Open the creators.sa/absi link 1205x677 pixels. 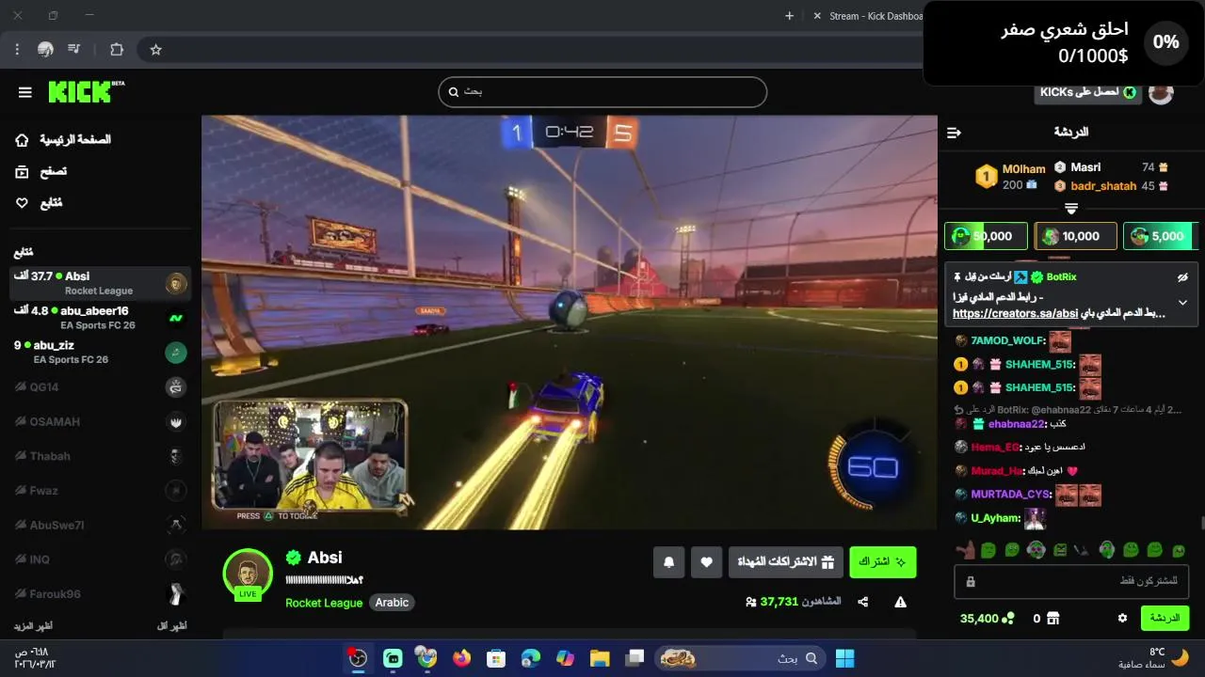coord(1015,314)
